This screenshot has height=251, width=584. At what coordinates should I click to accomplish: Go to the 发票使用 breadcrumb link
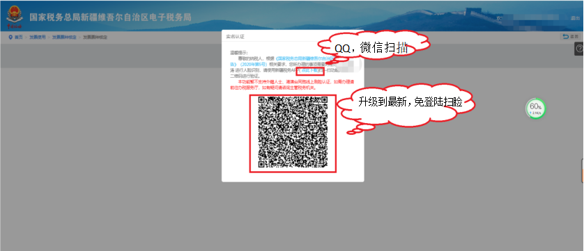(x=38, y=37)
